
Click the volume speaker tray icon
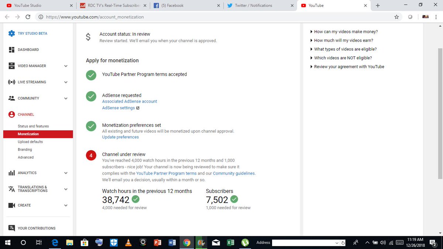[383, 242]
